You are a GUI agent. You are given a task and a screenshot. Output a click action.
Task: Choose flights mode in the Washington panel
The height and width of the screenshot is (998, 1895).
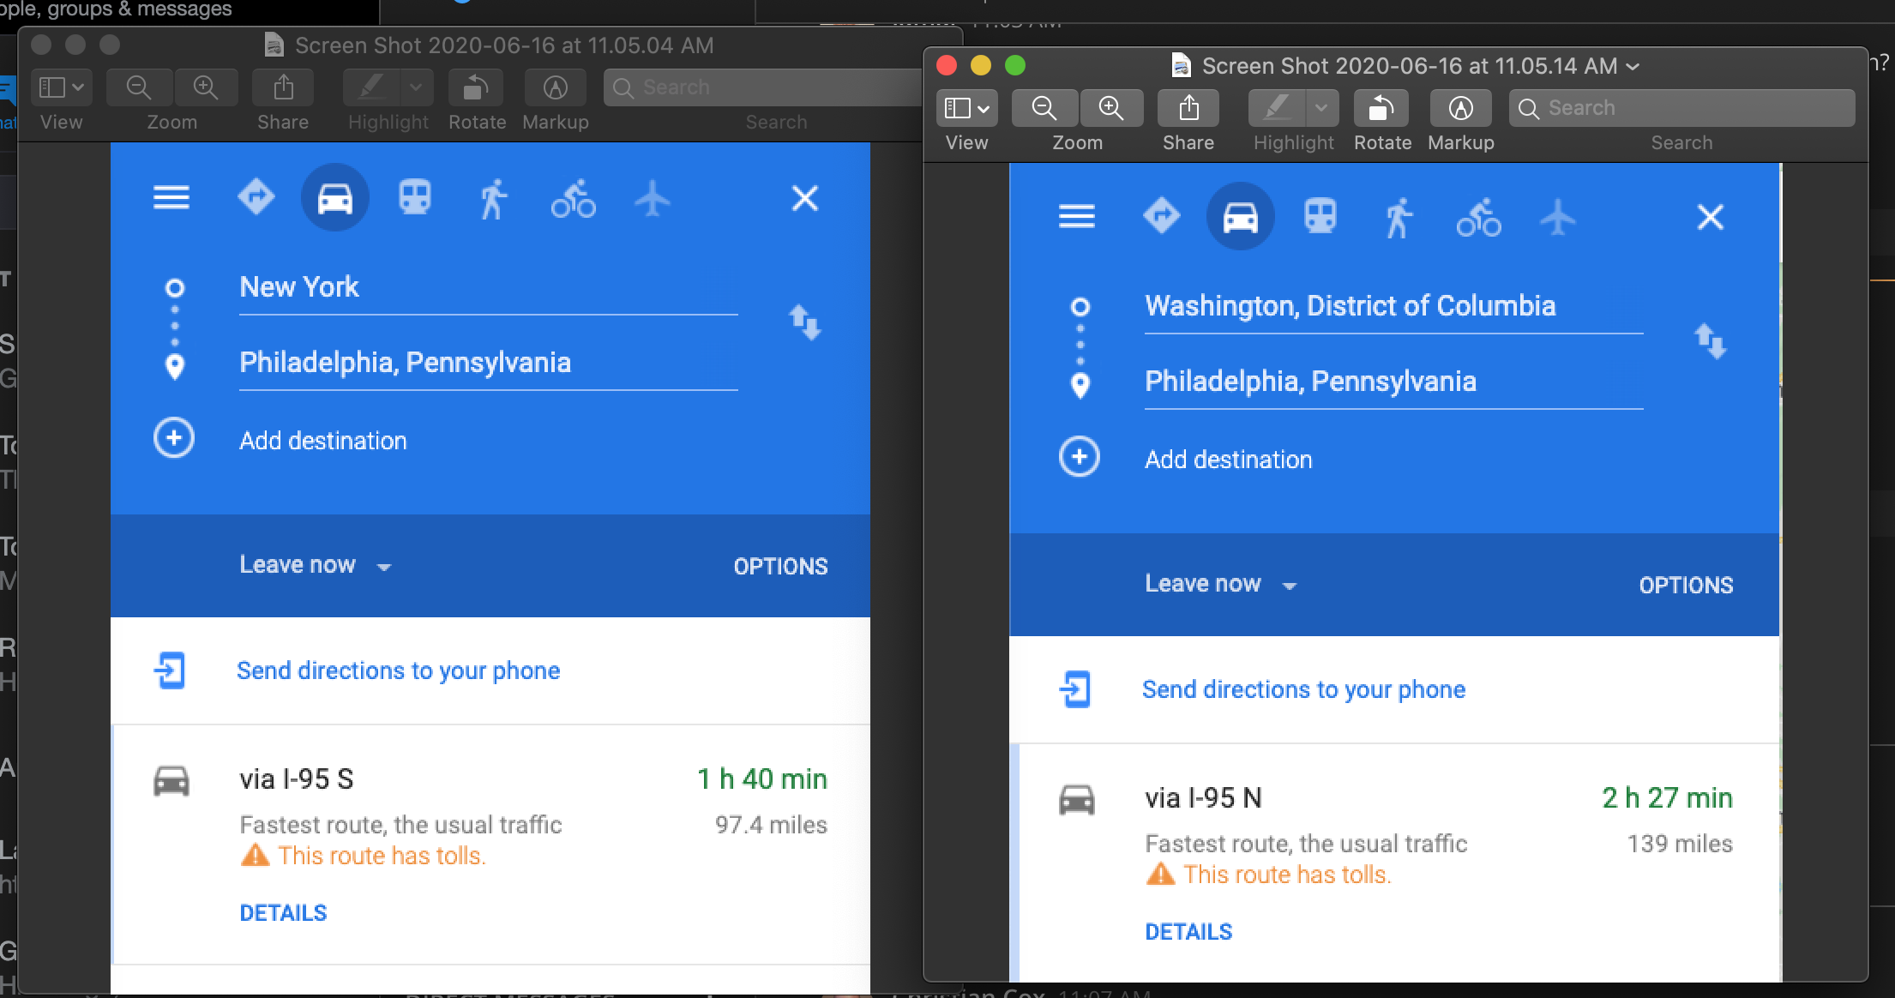point(1558,217)
